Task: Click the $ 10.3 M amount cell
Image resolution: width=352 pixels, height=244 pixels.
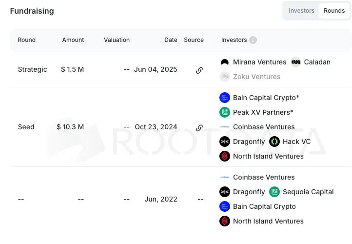Action: (70, 127)
